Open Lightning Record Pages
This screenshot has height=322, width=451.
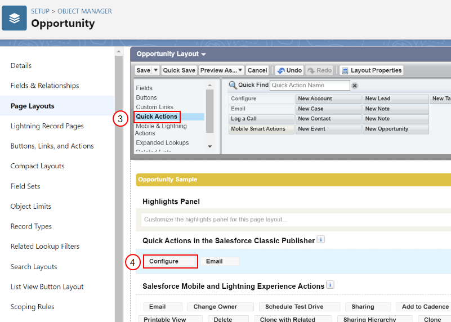tap(47, 126)
